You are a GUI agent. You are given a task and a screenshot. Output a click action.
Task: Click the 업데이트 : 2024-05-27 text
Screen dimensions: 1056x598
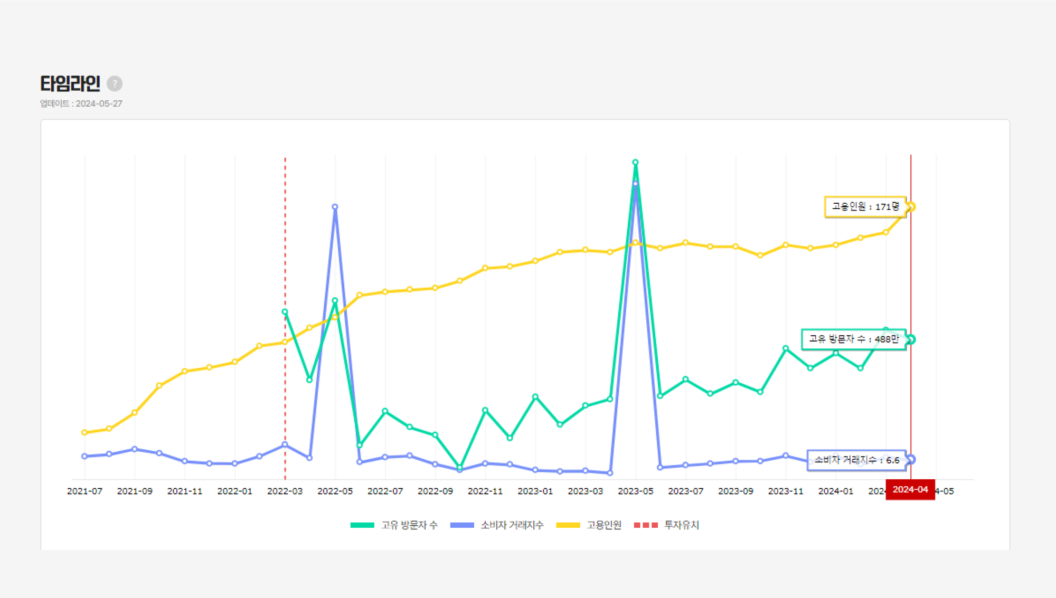[x=81, y=103]
